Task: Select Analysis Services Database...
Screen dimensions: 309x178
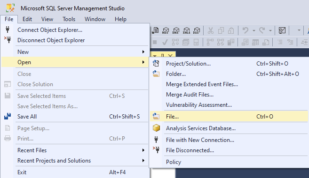Action: (x=229, y=128)
